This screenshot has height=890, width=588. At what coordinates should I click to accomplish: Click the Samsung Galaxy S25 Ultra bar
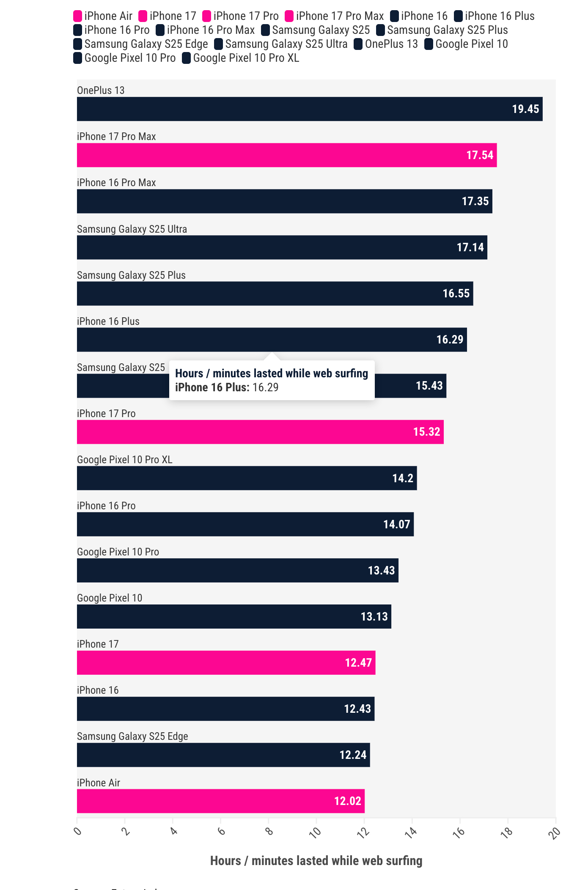point(282,247)
